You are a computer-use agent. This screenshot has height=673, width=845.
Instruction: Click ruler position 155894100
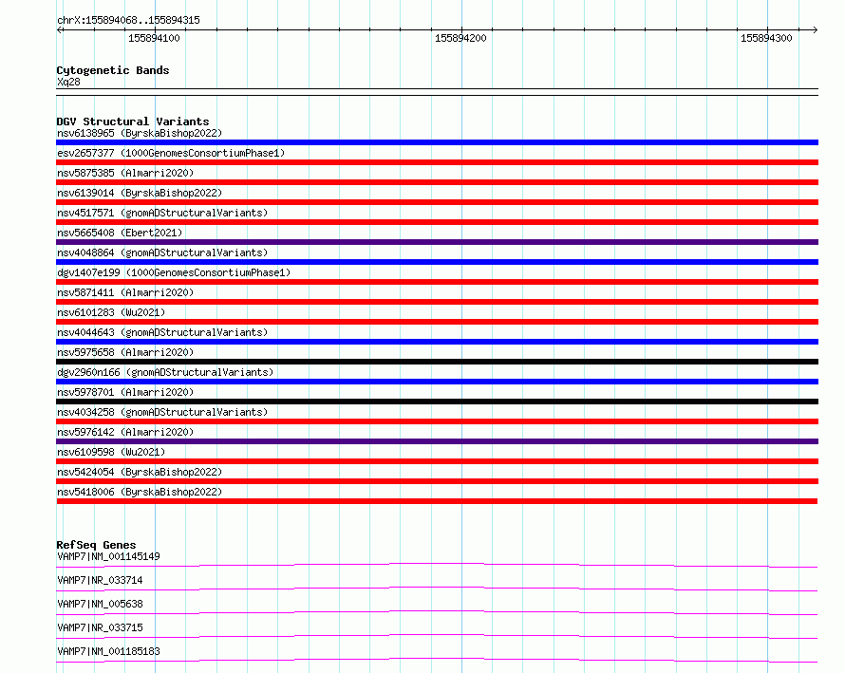click(154, 38)
